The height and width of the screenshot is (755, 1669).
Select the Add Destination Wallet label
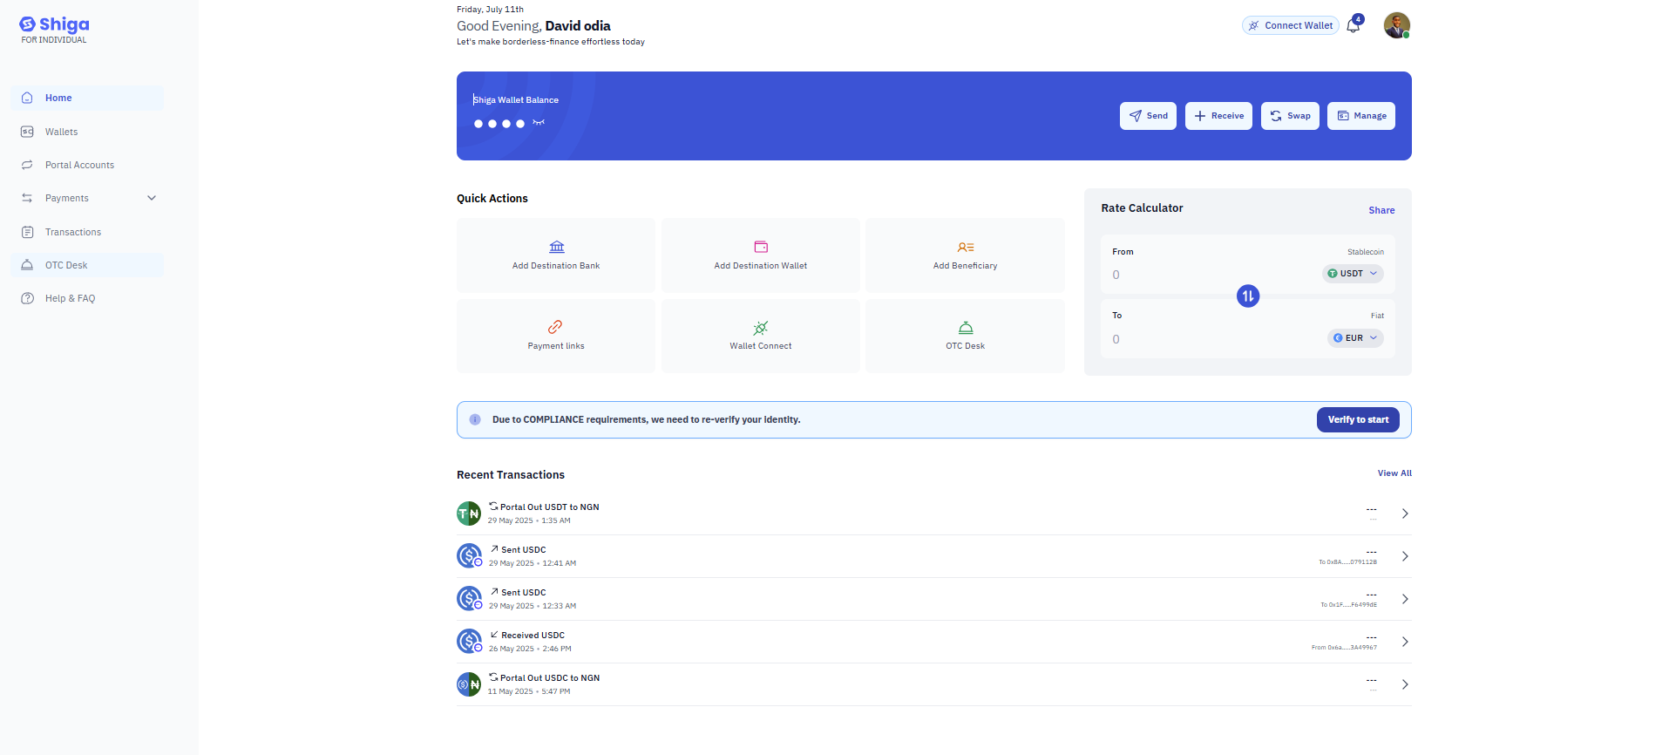(761, 266)
